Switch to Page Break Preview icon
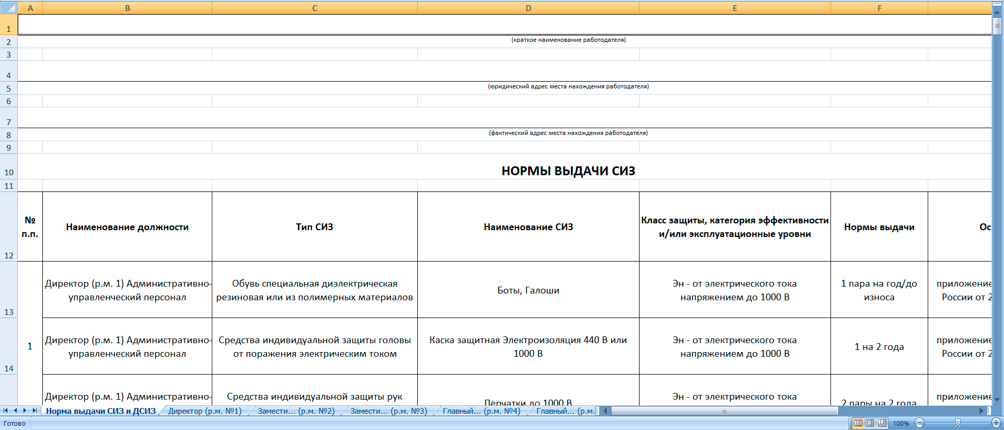This screenshot has height=430, width=1004. pyautogui.click(x=882, y=423)
